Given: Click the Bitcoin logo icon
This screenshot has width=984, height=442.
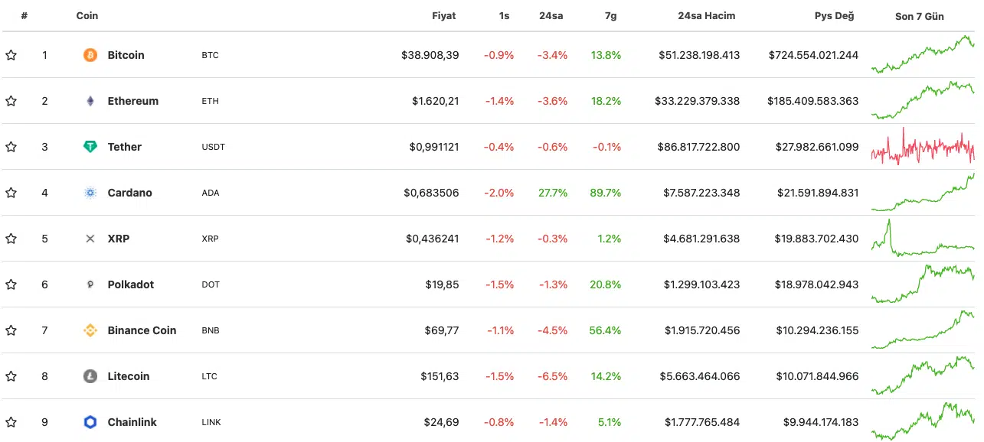Looking at the screenshot, I should 90,55.
